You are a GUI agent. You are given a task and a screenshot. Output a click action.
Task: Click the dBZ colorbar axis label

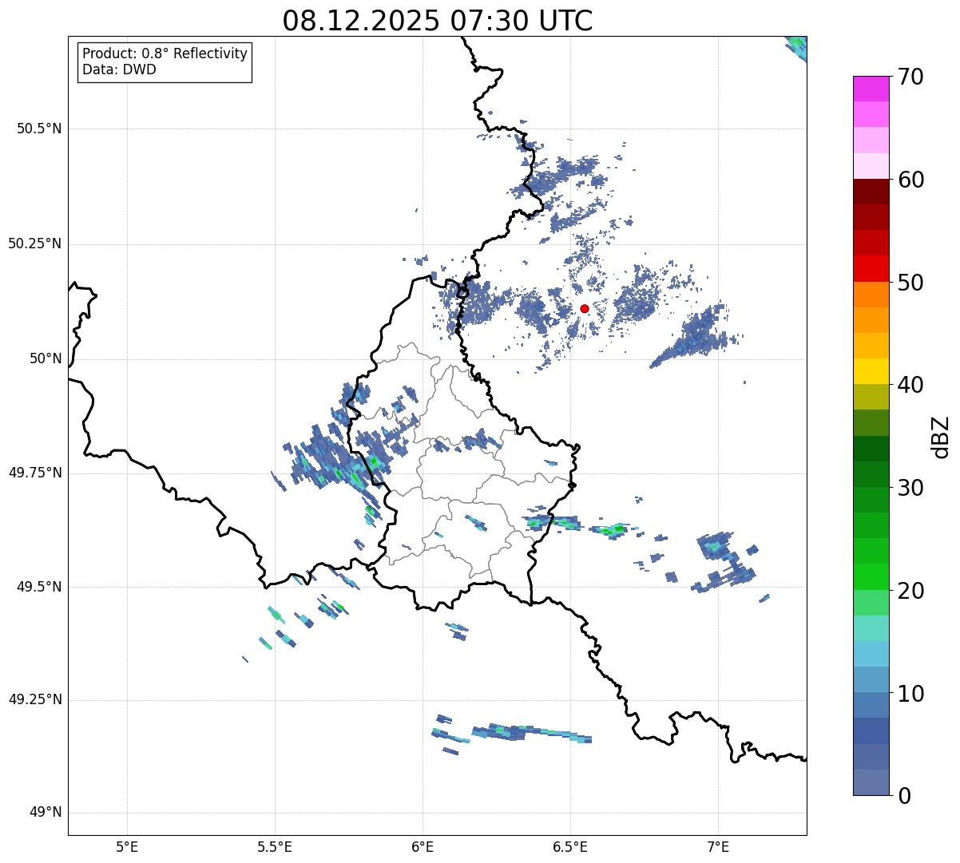coord(941,436)
